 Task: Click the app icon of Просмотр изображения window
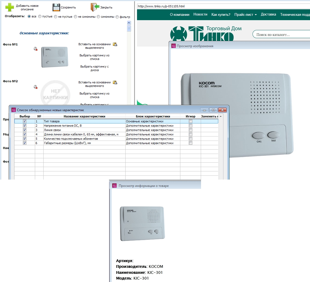tap(173, 46)
